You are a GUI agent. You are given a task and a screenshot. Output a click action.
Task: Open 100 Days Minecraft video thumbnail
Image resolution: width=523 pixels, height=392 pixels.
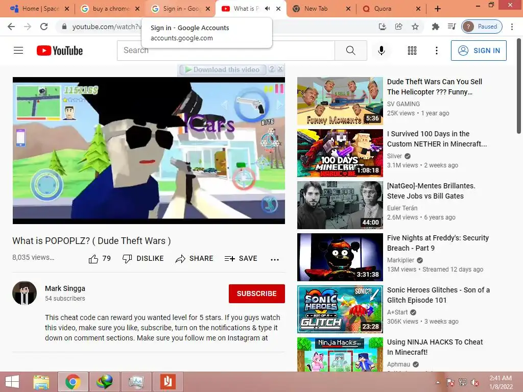(x=340, y=153)
